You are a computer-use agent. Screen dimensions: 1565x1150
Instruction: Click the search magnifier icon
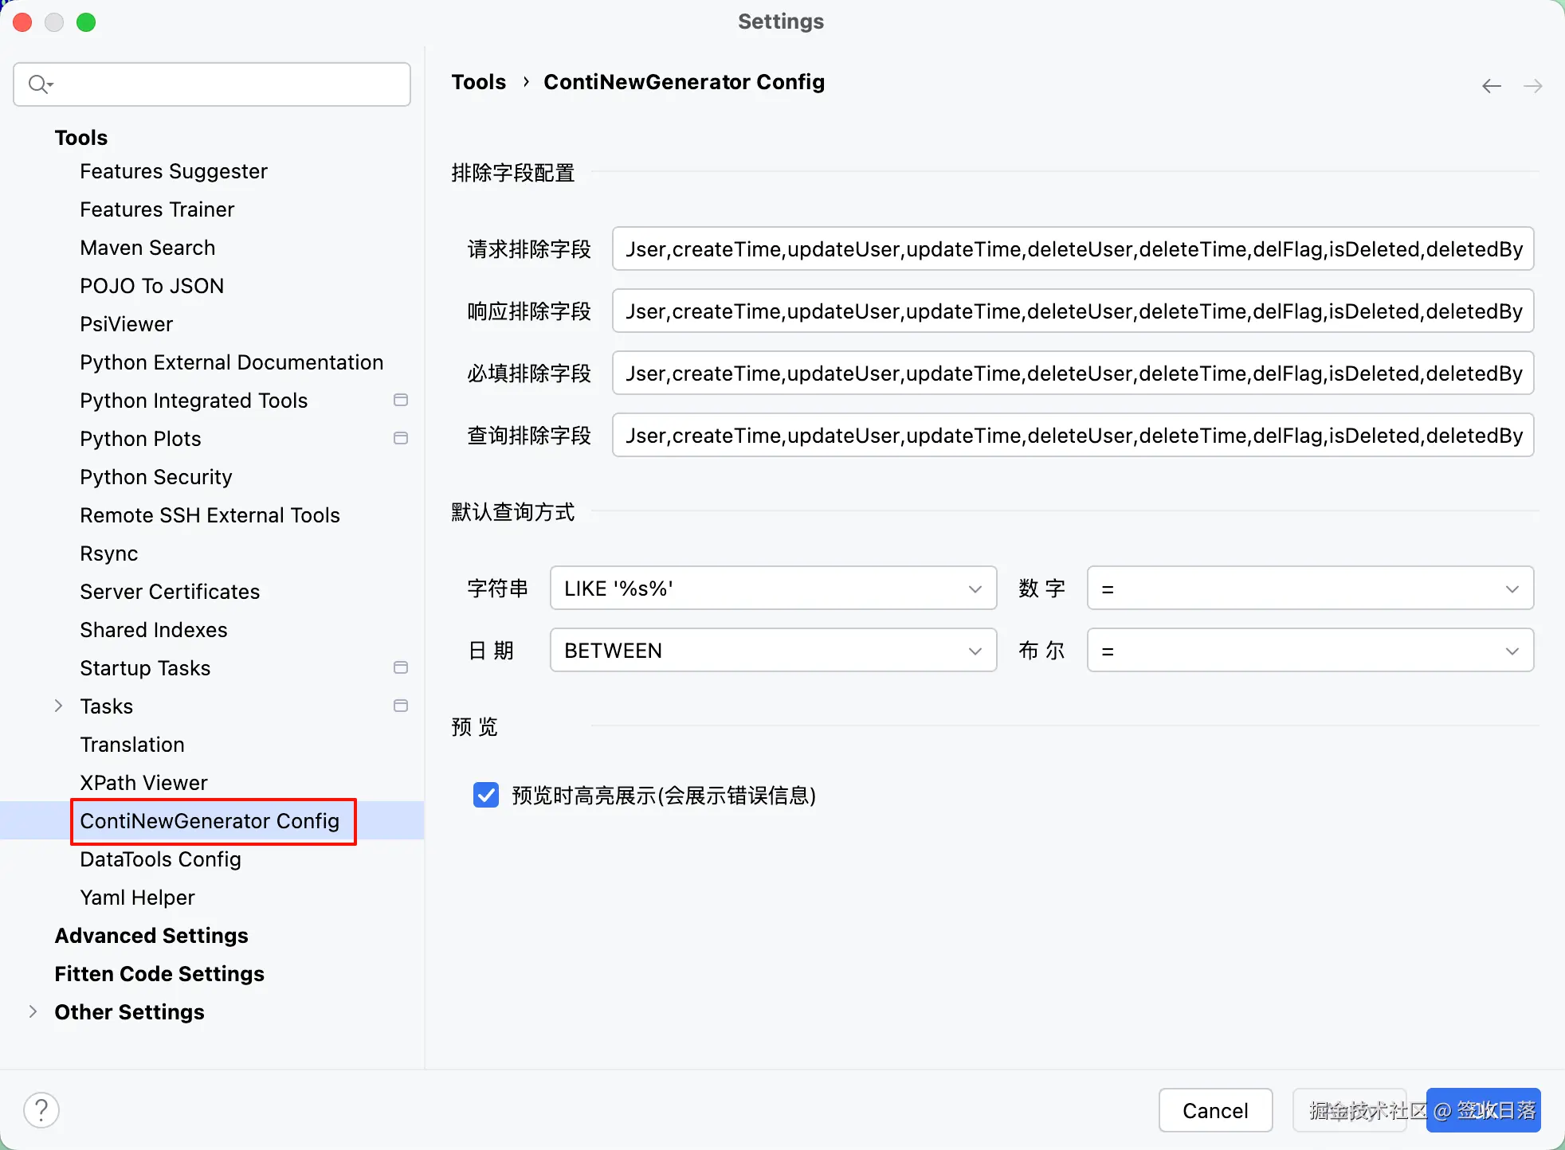point(38,84)
